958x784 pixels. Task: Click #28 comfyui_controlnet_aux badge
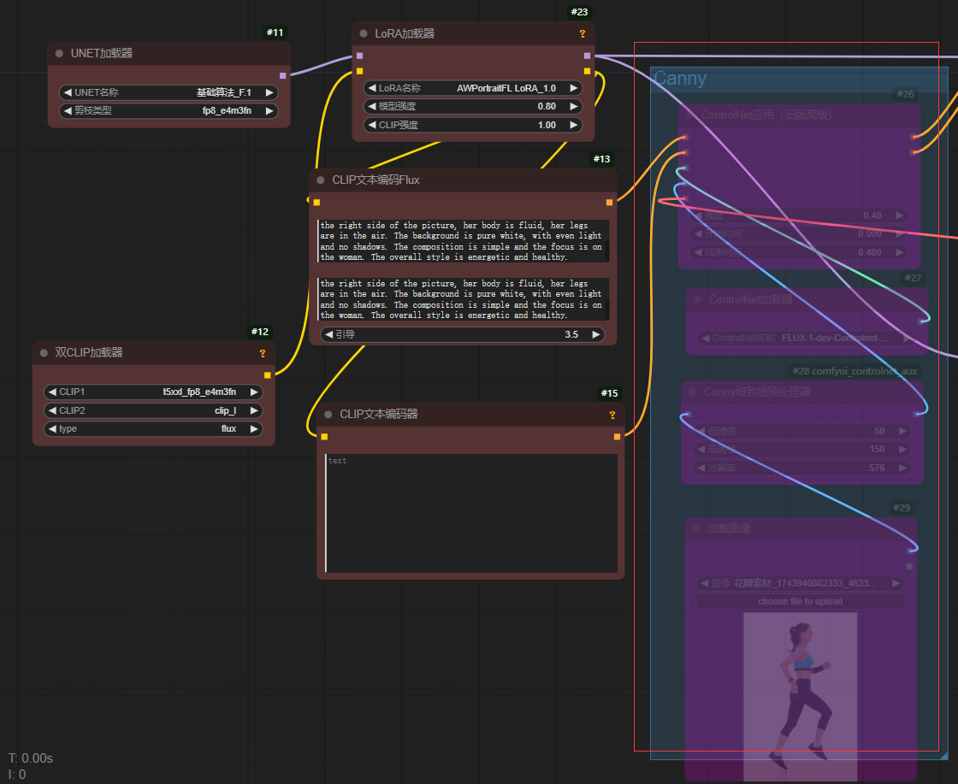pos(855,371)
